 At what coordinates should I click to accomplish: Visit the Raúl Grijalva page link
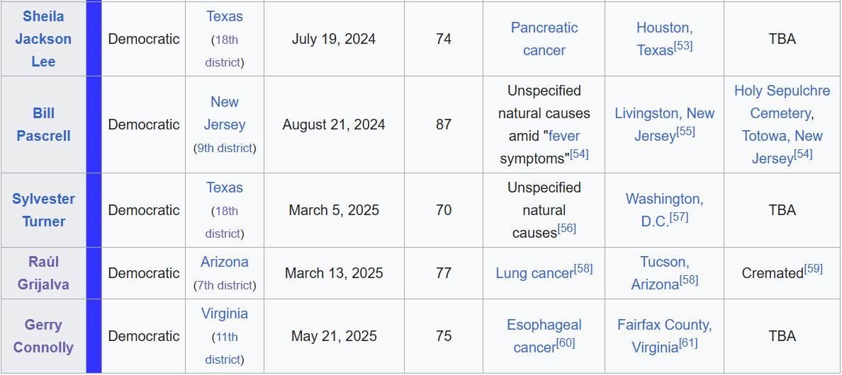(x=43, y=273)
